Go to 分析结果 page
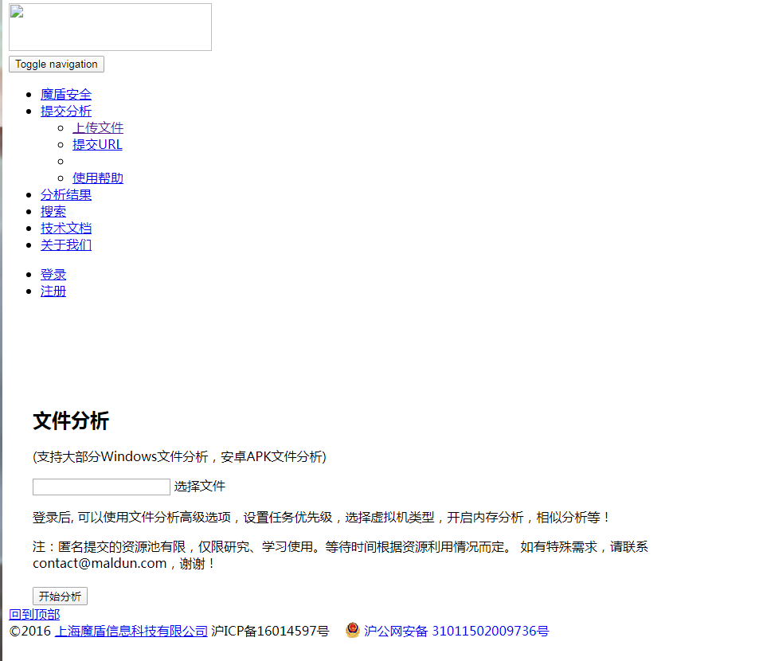 66,194
